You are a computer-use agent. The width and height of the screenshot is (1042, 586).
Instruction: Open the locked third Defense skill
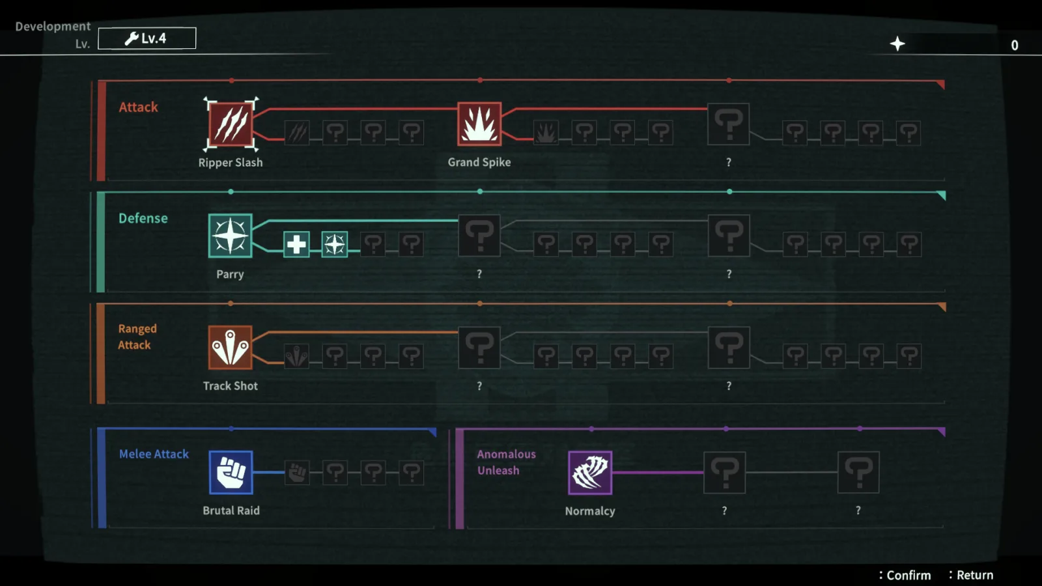point(729,236)
